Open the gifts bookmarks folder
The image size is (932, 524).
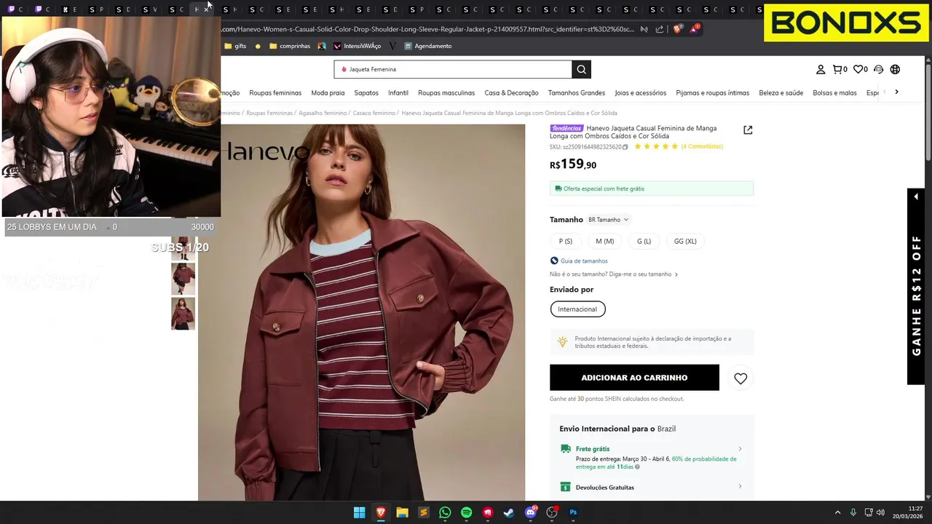tap(235, 46)
